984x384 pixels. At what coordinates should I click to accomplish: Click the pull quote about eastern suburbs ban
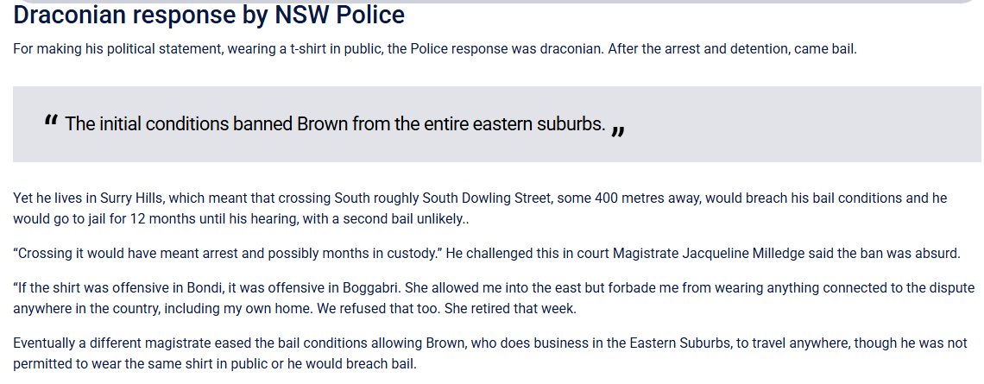point(335,124)
